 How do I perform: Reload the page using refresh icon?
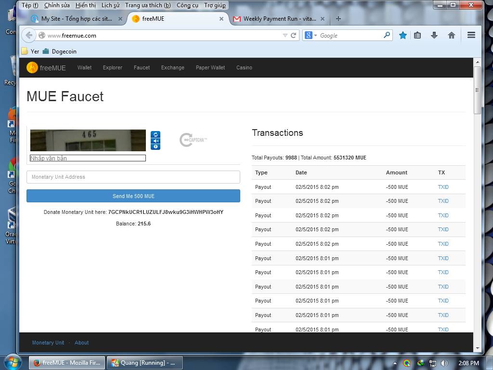(x=293, y=35)
